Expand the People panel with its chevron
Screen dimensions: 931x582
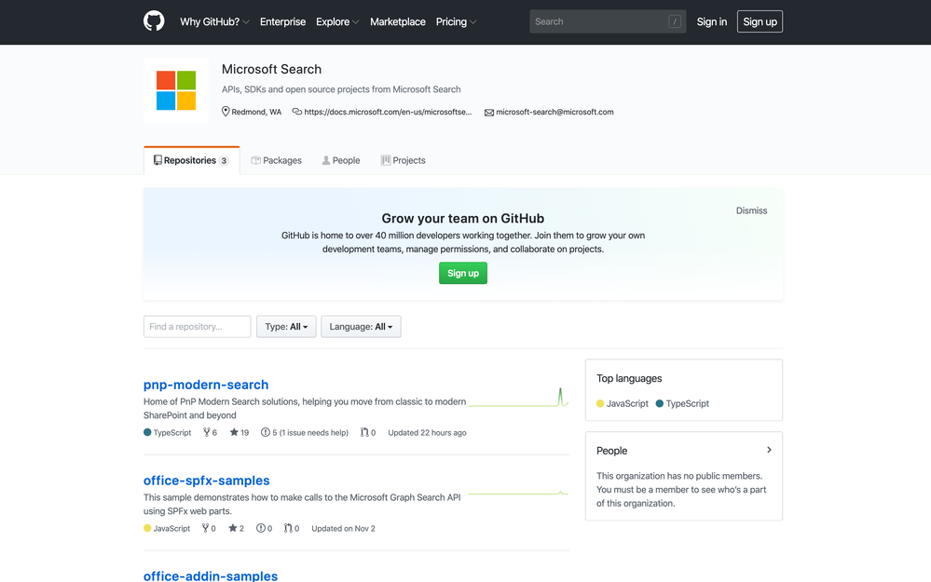tap(769, 450)
